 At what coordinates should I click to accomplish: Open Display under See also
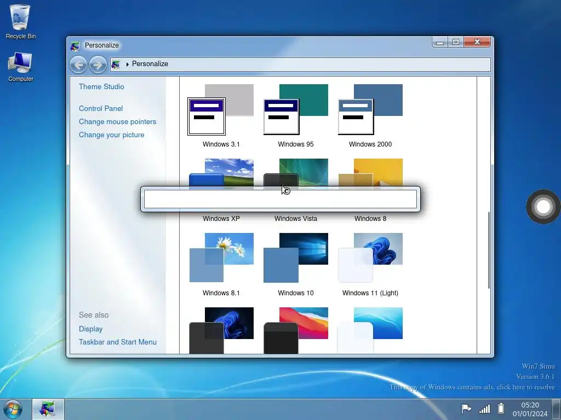point(90,329)
